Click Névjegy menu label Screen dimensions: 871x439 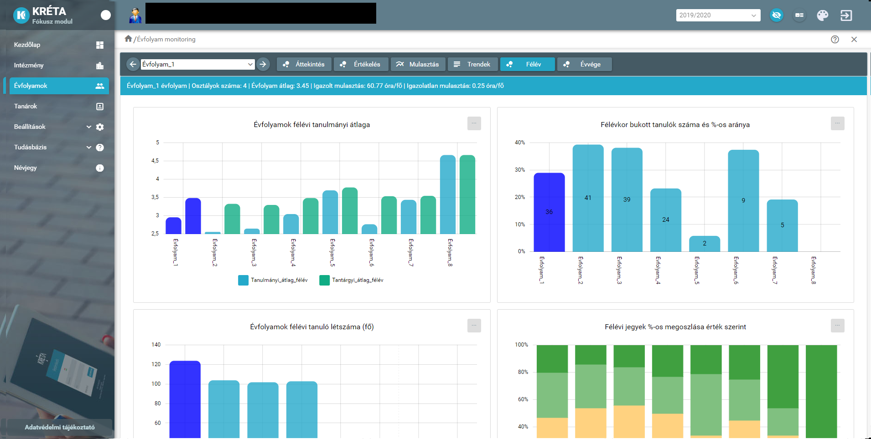pos(25,168)
